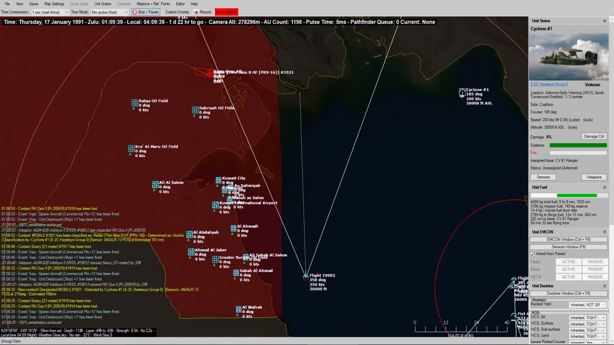Screen dimensions: 614x345
Task: Click the Ratqa Oil Field facility icon
Action: [135, 103]
